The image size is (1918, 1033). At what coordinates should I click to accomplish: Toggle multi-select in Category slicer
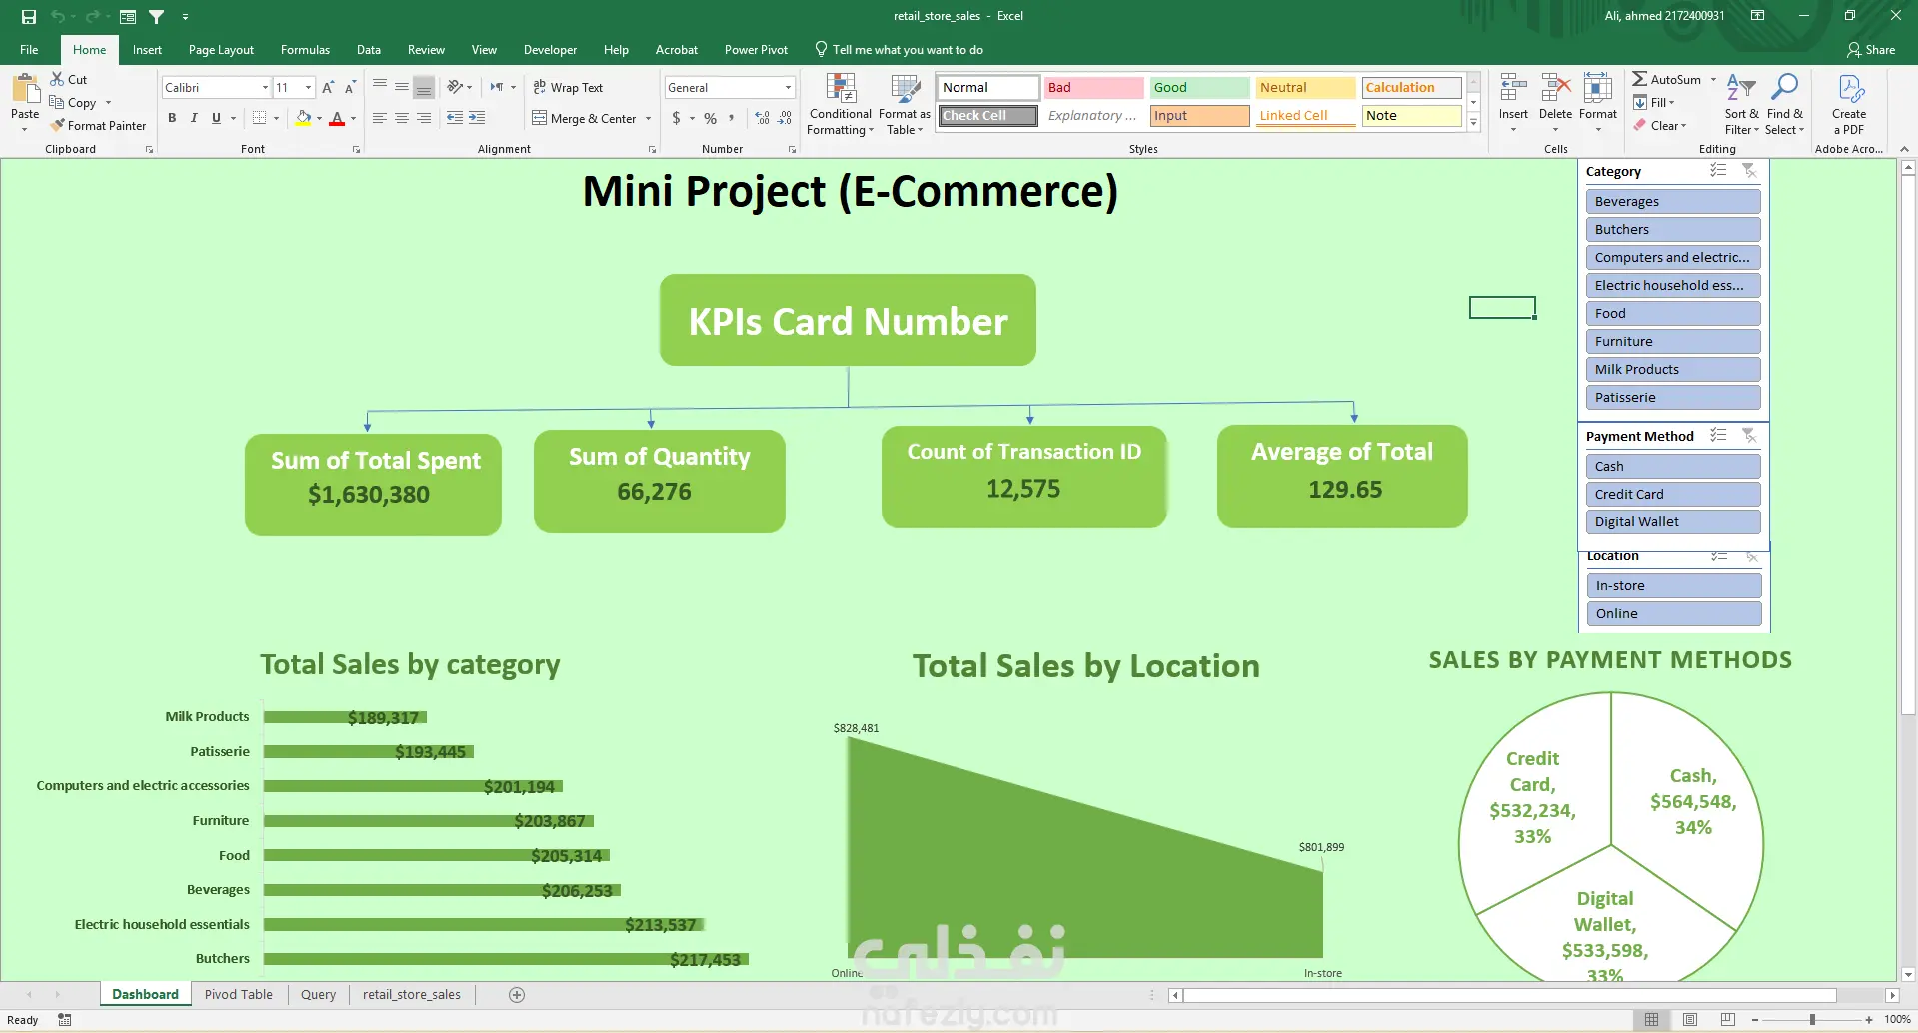(x=1718, y=171)
